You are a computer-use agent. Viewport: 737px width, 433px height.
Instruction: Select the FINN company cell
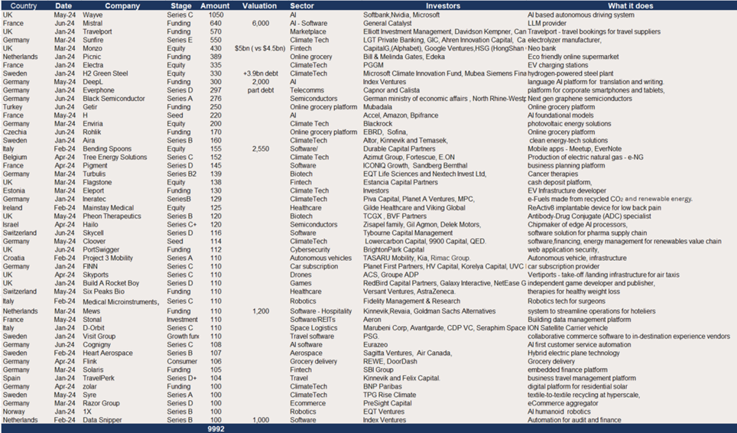[x=90, y=266]
